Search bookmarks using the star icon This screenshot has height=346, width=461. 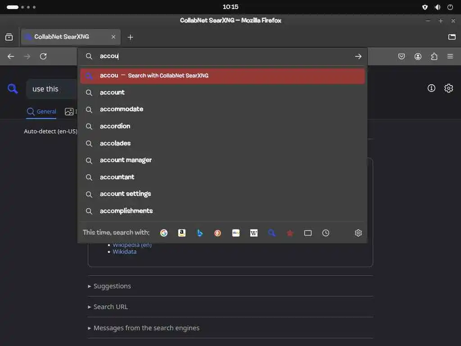(x=290, y=233)
